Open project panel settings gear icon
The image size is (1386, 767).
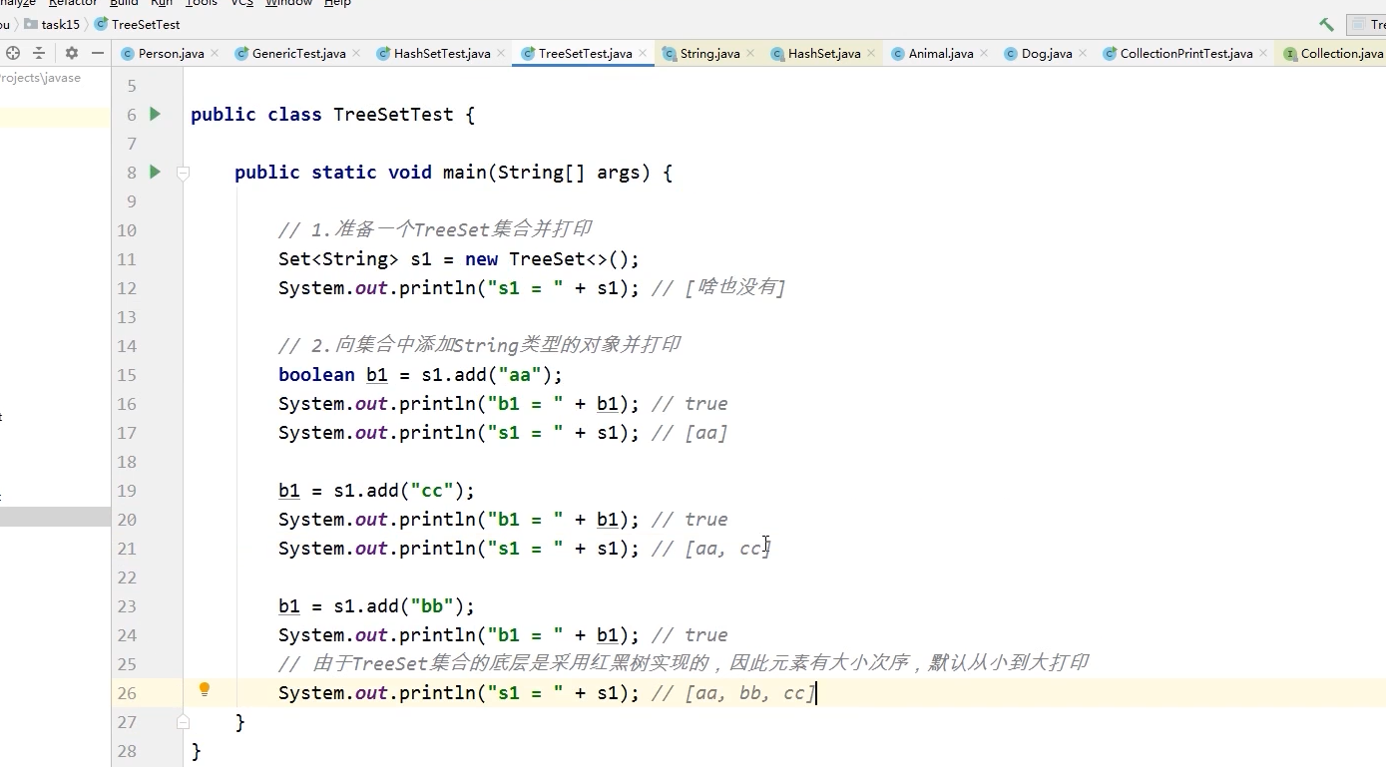pos(72,53)
